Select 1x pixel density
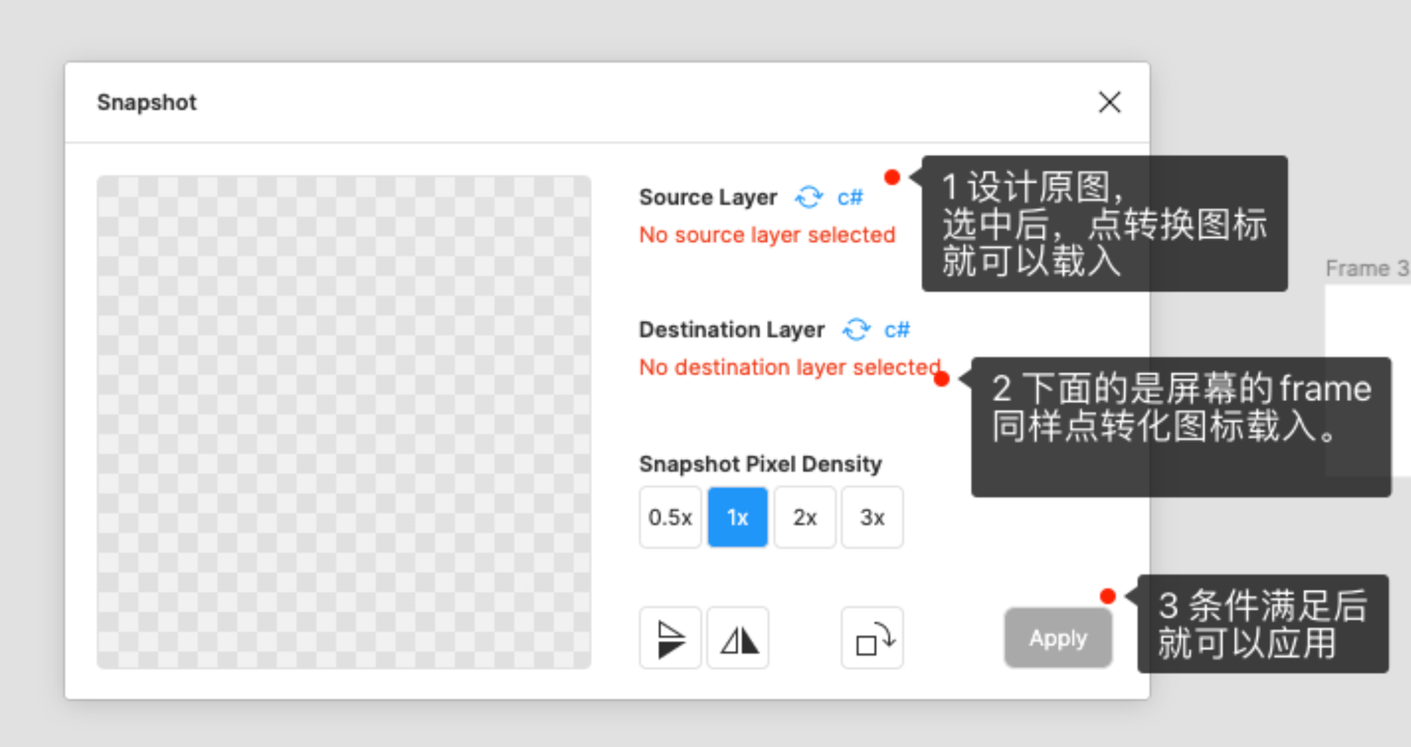Image resolution: width=1411 pixels, height=747 pixels. (x=737, y=517)
